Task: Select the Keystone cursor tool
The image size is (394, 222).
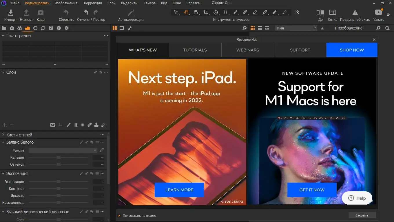Action: click(226, 12)
